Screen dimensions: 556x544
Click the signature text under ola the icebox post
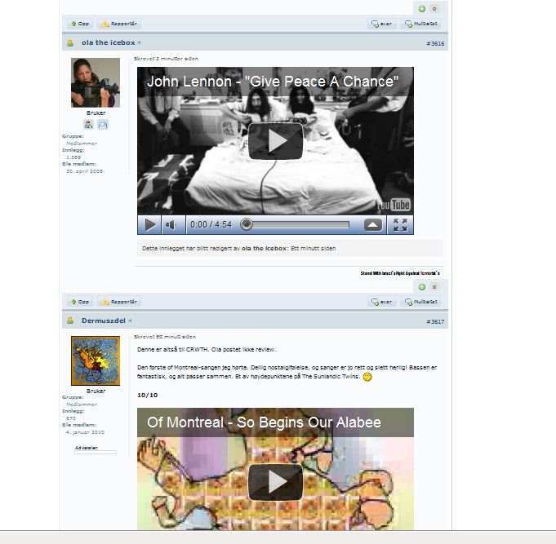400,273
